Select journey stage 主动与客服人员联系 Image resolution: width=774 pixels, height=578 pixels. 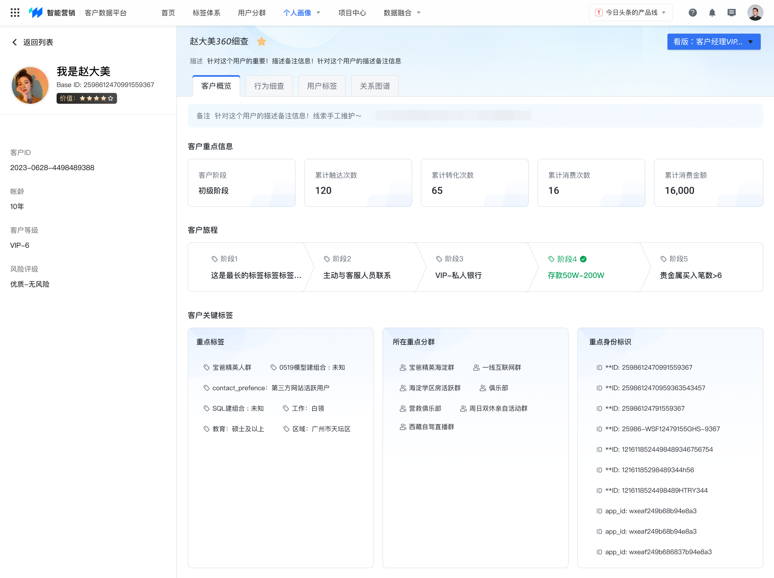357,275
